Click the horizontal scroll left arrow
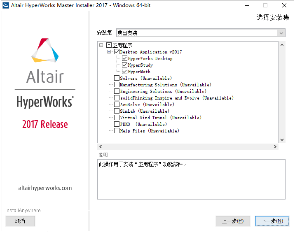 point(101,146)
